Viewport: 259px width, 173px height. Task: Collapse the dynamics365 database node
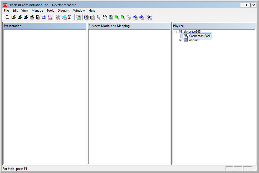coord(175,32)
